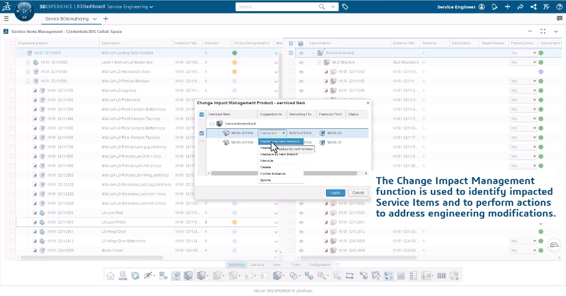
Task: Click the purple status dot for N101-32111003
Action: [541, 72]
